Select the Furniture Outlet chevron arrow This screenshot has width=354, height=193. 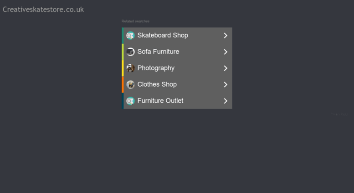[226, 101]
